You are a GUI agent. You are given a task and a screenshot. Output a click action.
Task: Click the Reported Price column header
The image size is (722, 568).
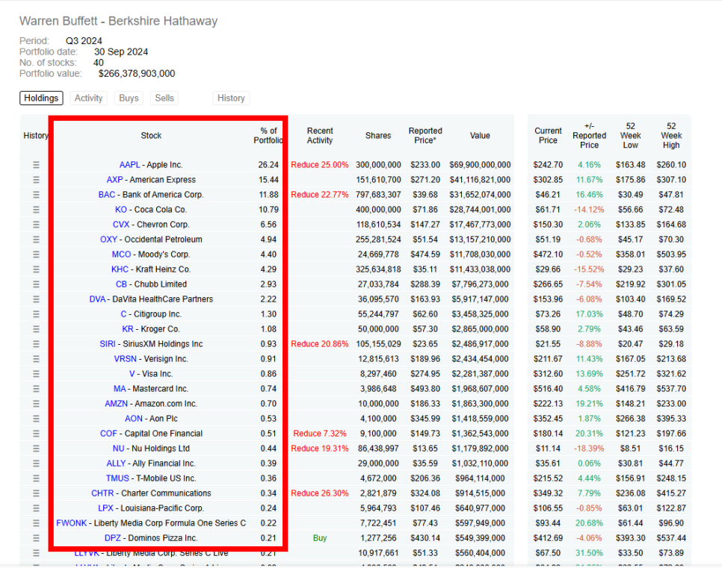pyautogui.click(x=425, y=136)
